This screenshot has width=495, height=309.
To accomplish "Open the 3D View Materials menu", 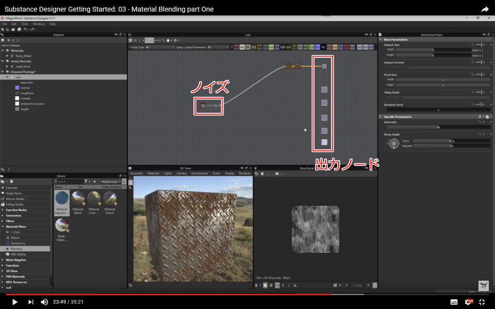I will [x=154, y=174].
